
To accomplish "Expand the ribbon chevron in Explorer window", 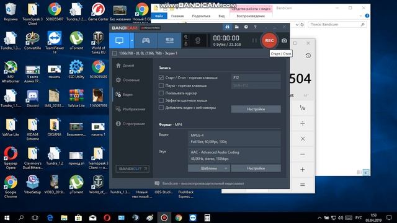I will [x=360, y=16].
